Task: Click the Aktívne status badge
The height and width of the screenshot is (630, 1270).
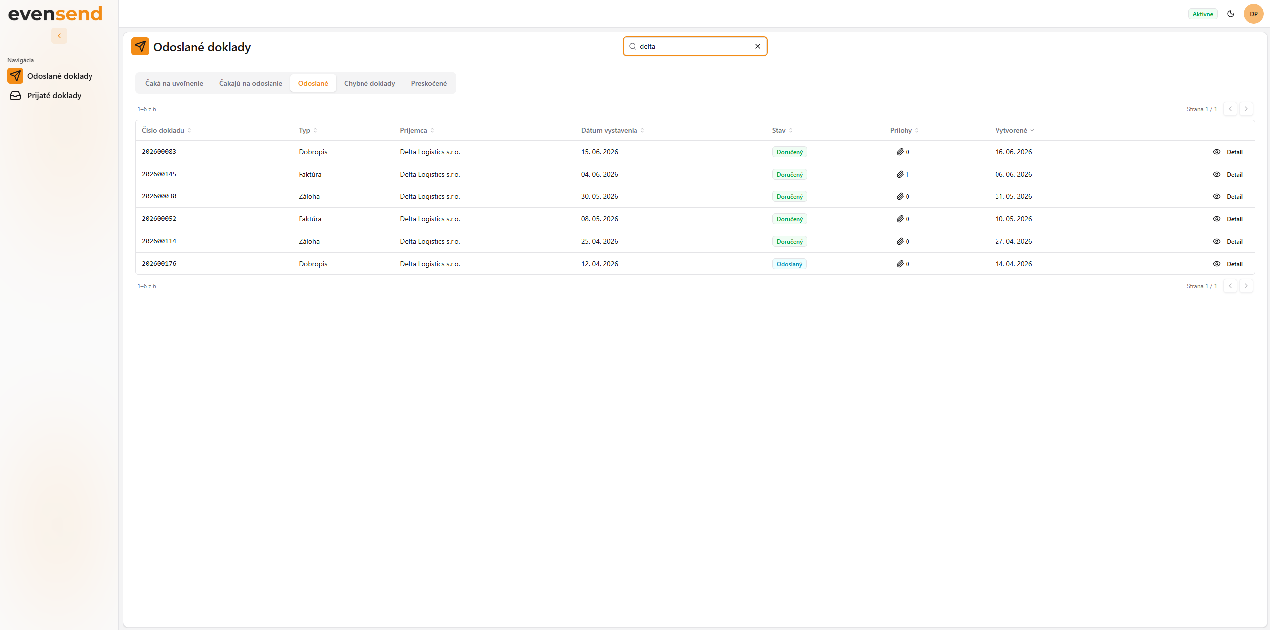Action: (x=1202, y=14)
